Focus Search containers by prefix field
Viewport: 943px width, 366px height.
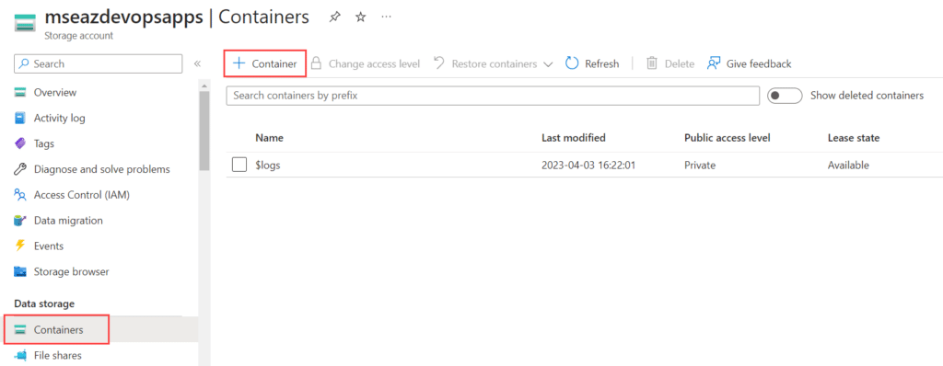click(x=493, y=96)
